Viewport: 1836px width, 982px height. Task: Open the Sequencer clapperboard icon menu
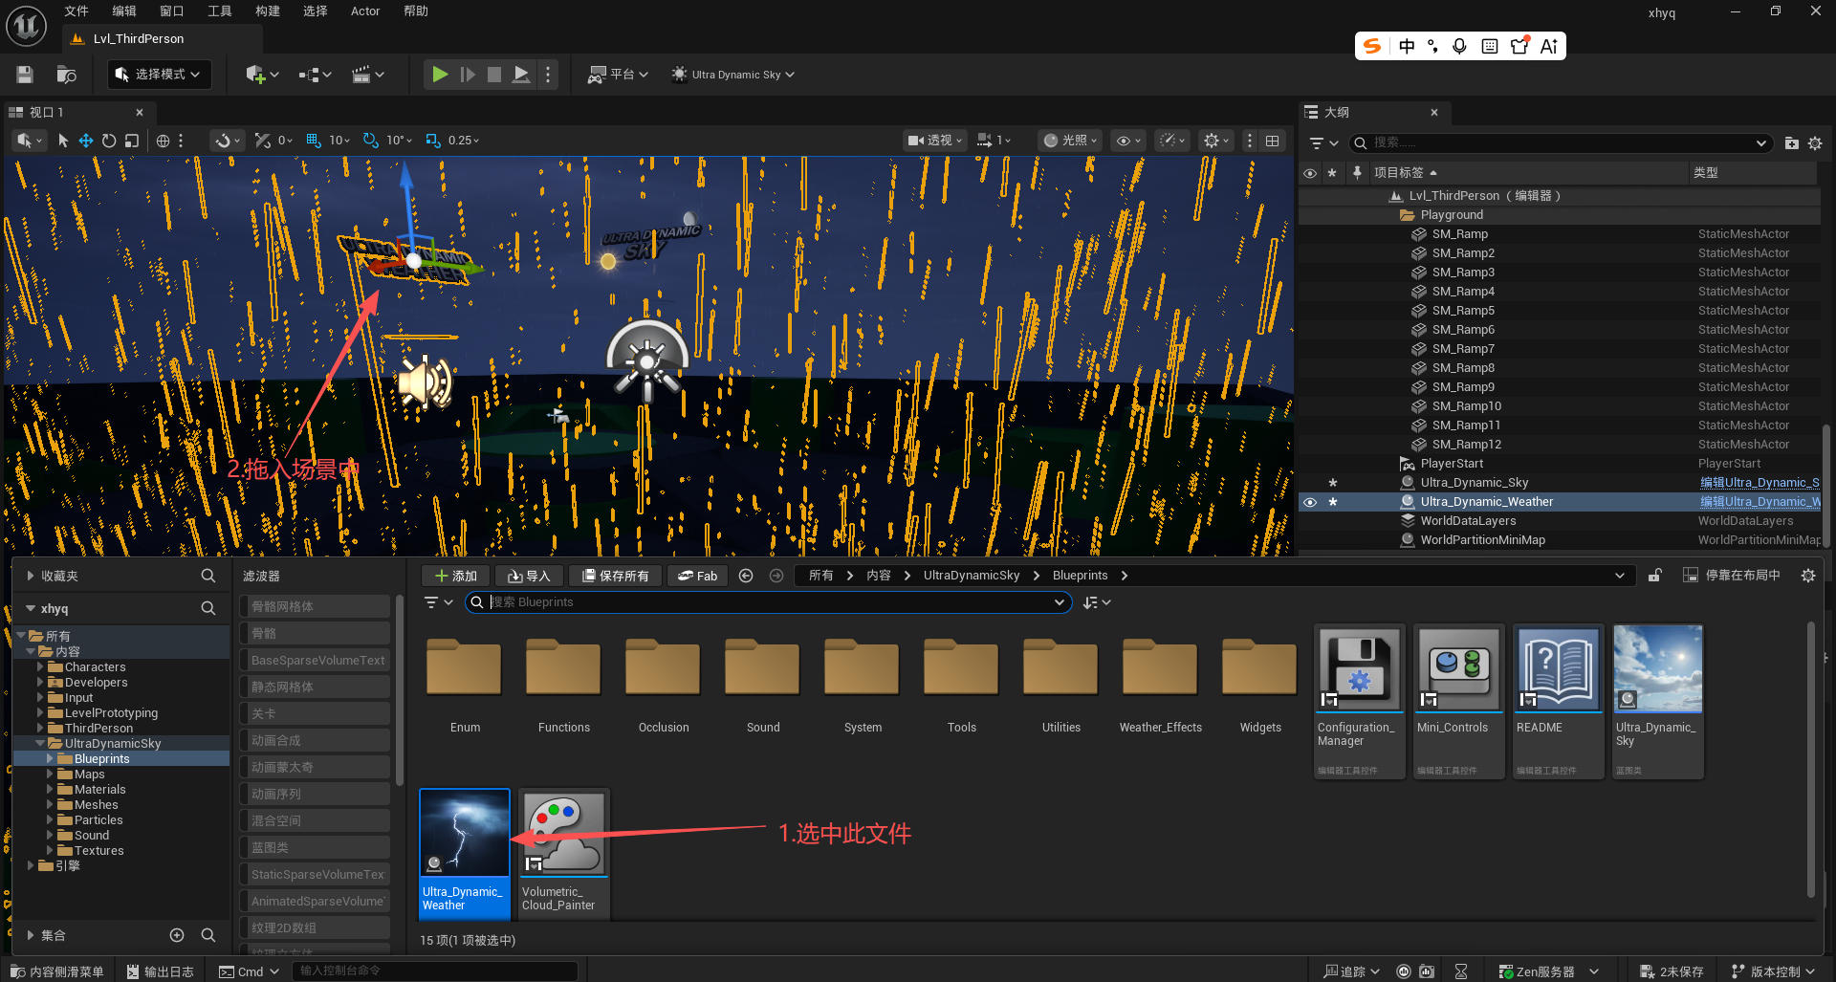tap(368, 75)
